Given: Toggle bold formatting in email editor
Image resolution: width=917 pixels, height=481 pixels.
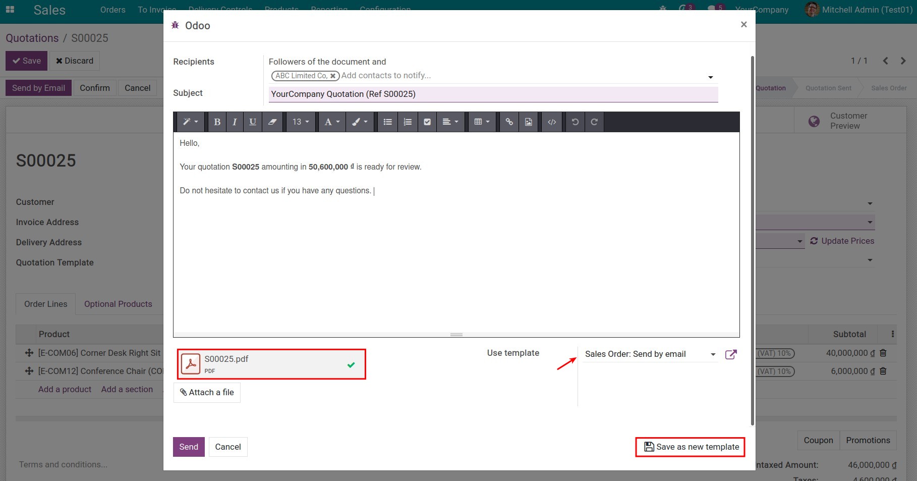Looking at the screenshot, I should tap(217, 122).
